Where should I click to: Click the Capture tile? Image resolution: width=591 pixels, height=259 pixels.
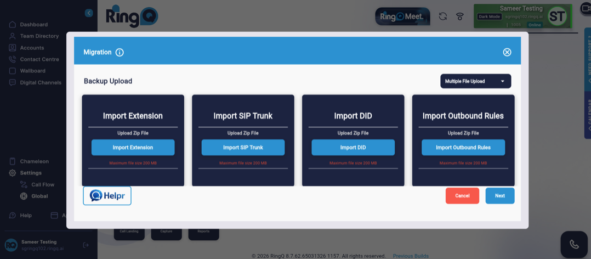pyautogui.click(x=166, y=234)
